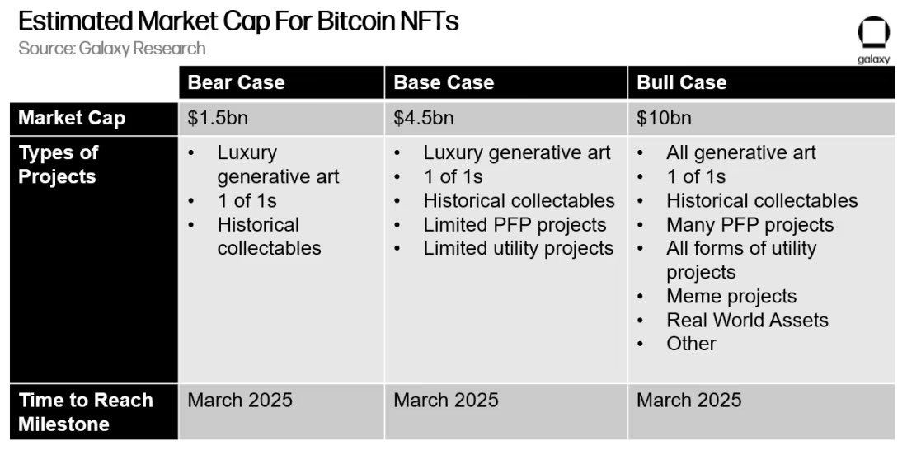Click March 2025 under Bull Case
Screen dimensions: 907x450
coord(689,401)
